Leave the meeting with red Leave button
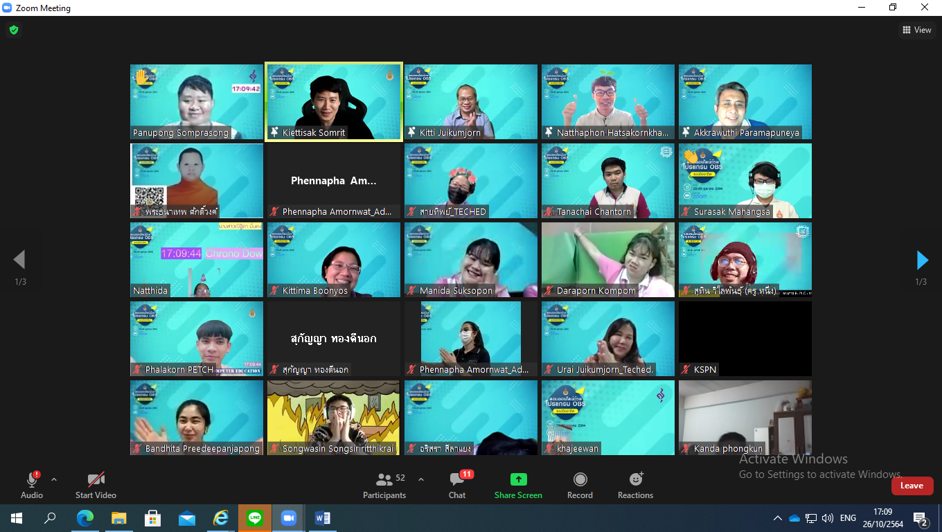 [912, 486]
